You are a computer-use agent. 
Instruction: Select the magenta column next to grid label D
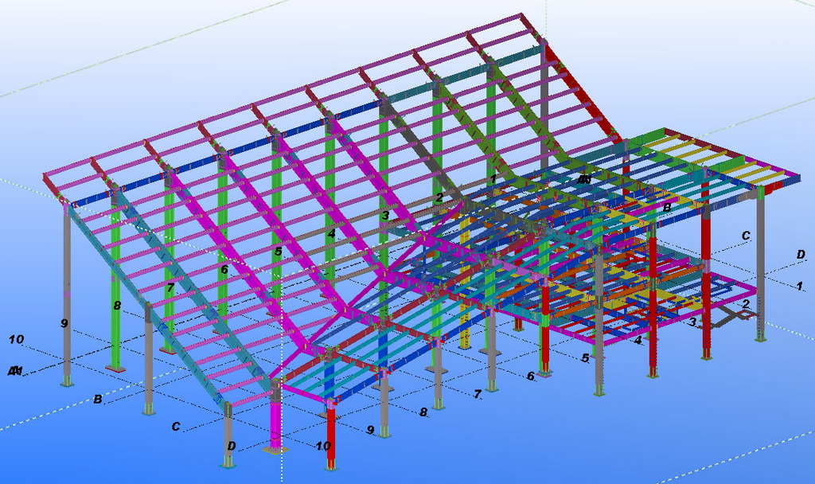point(276,420)
